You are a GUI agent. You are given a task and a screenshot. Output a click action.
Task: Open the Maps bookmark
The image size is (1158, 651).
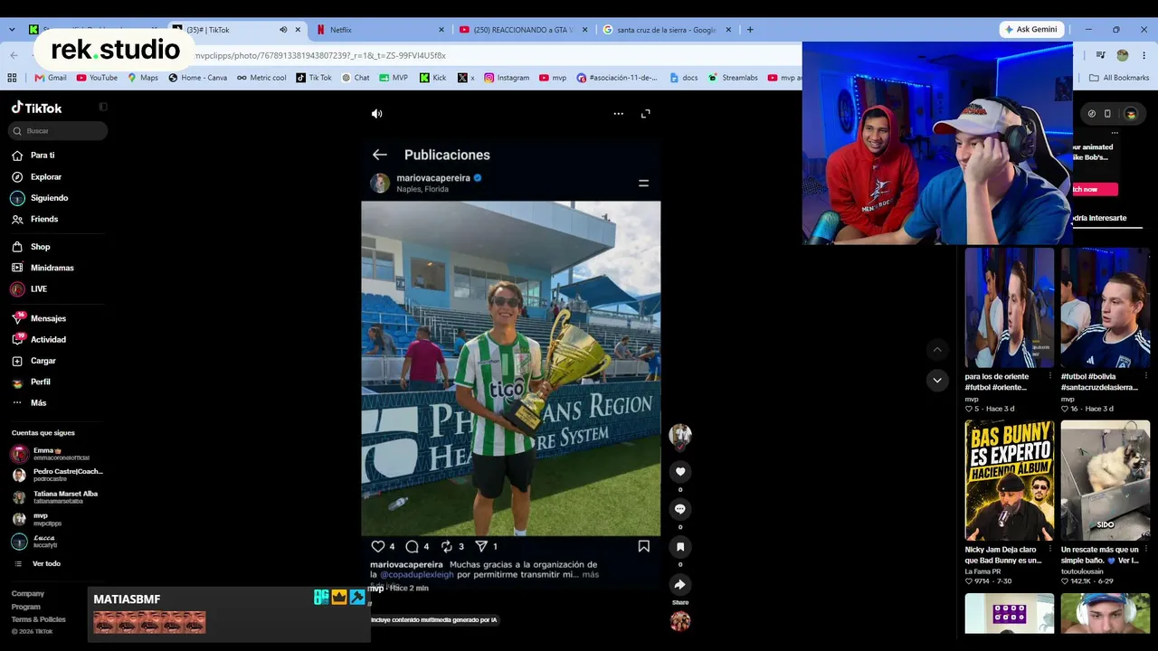[x=142, y=78]
